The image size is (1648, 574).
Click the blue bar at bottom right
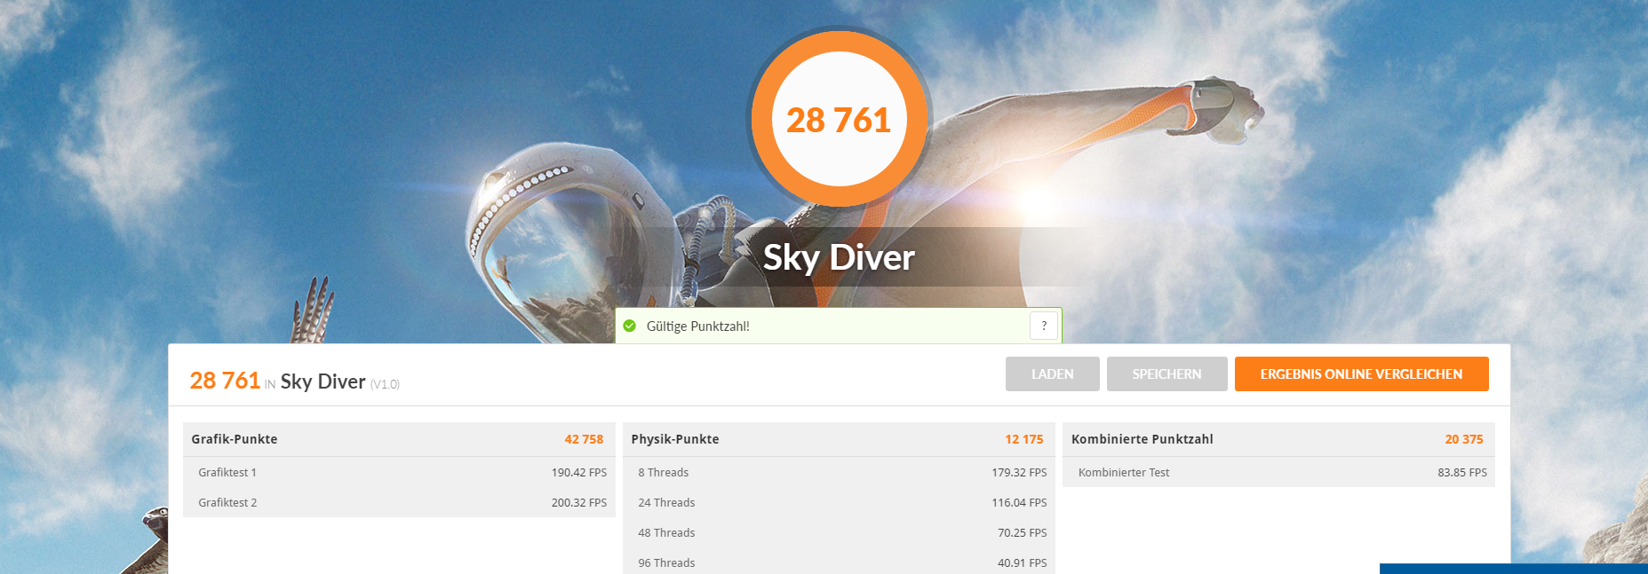pos(1514,569)
